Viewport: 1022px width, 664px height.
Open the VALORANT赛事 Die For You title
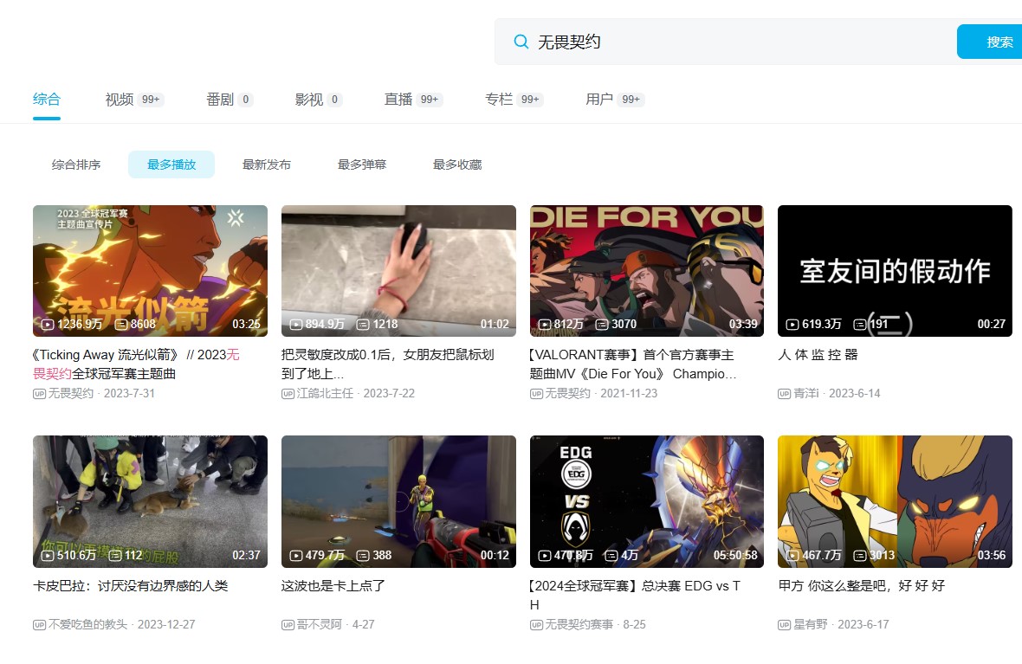pyautogui.click(x=633, y=364)
